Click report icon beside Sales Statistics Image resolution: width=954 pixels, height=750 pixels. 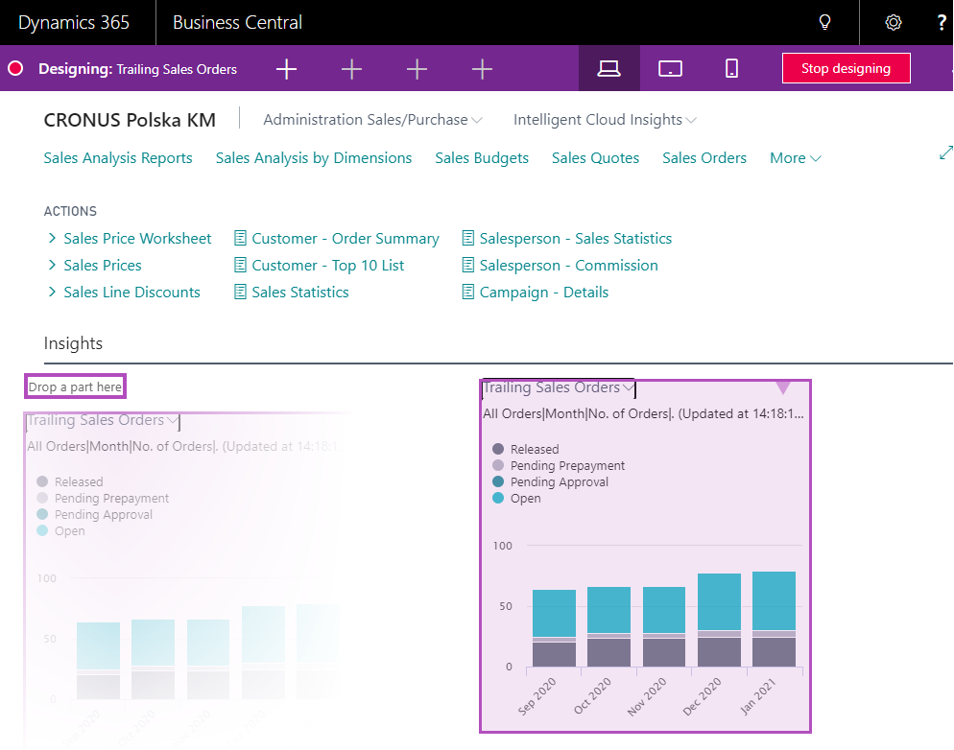pos(240,292)
